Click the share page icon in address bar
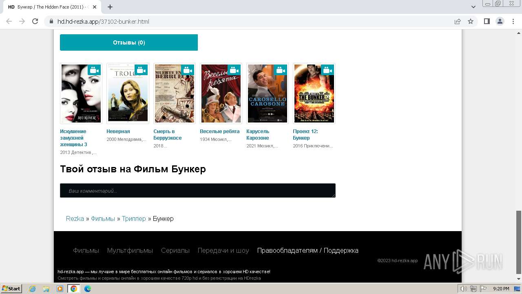This screenshot has width=522, height=294. tap(458, 21)
